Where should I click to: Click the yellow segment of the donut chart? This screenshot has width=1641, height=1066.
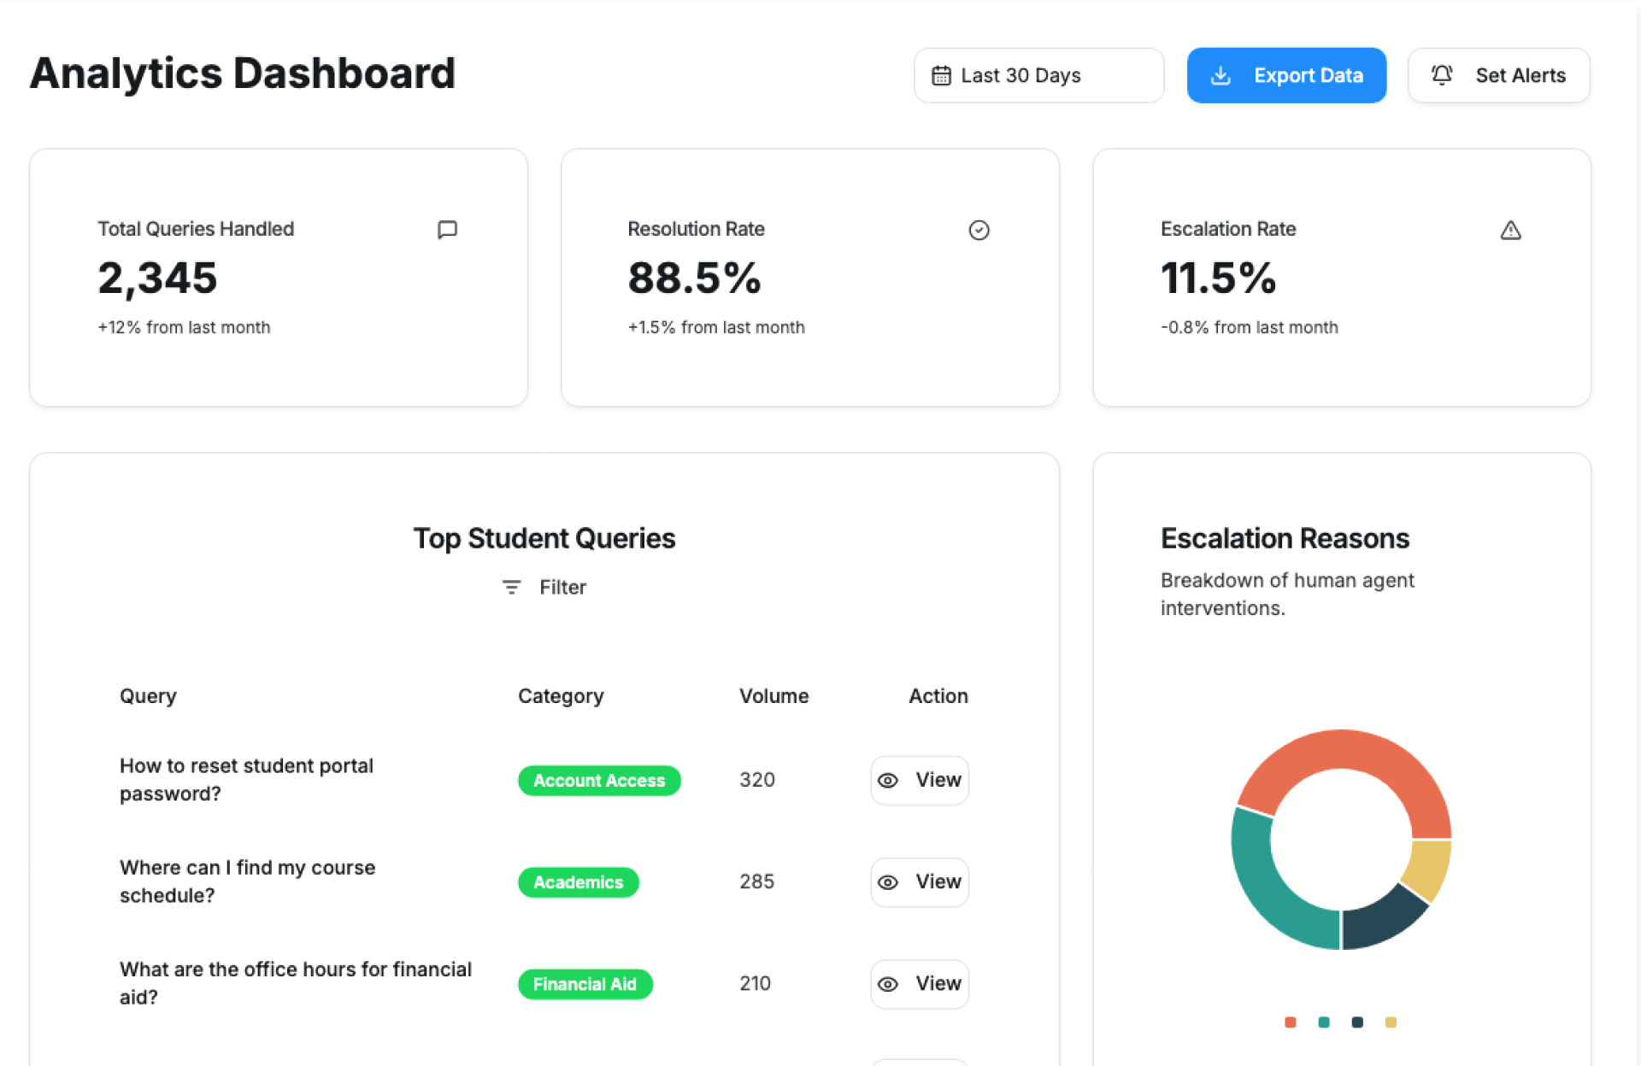click(x=1428, y=869)
